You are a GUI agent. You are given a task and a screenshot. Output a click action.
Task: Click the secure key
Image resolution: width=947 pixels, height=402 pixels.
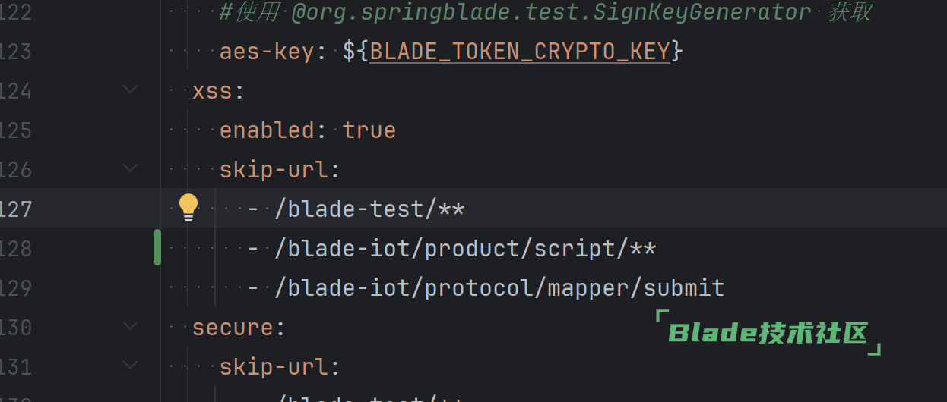[x=232, y=327]
